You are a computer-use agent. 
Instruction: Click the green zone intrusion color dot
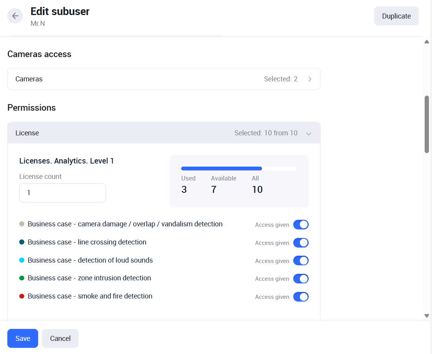pos(22,278)
